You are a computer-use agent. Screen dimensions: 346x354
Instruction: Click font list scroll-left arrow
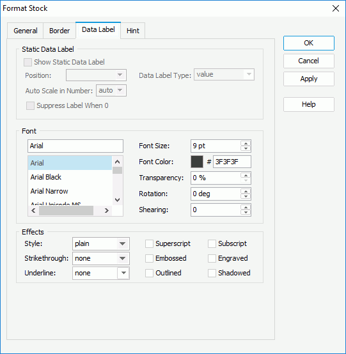click(x=33, y=211)
